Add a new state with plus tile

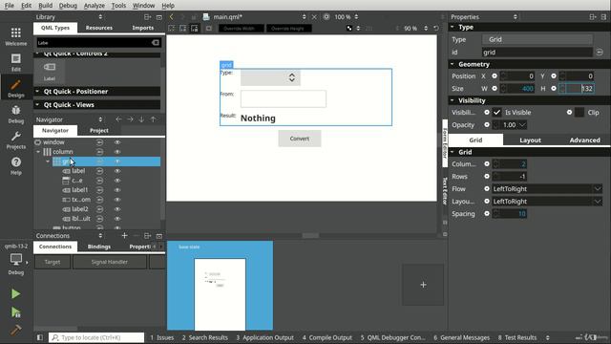click(423, 285)
